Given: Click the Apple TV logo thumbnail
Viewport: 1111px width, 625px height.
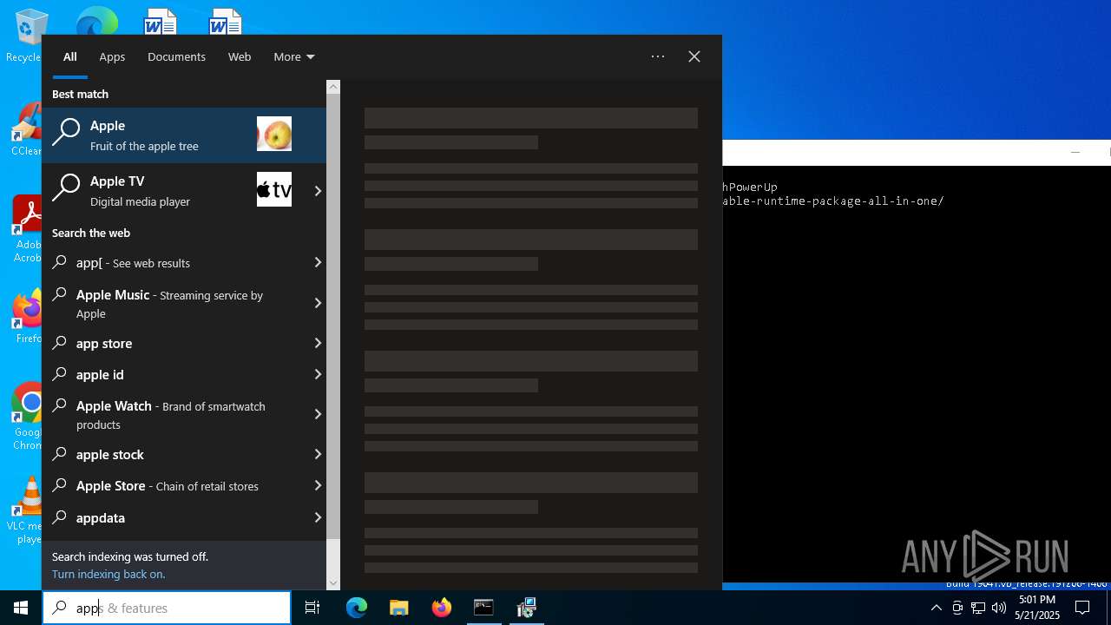Looking at the screenshot, I should [274, 189].
